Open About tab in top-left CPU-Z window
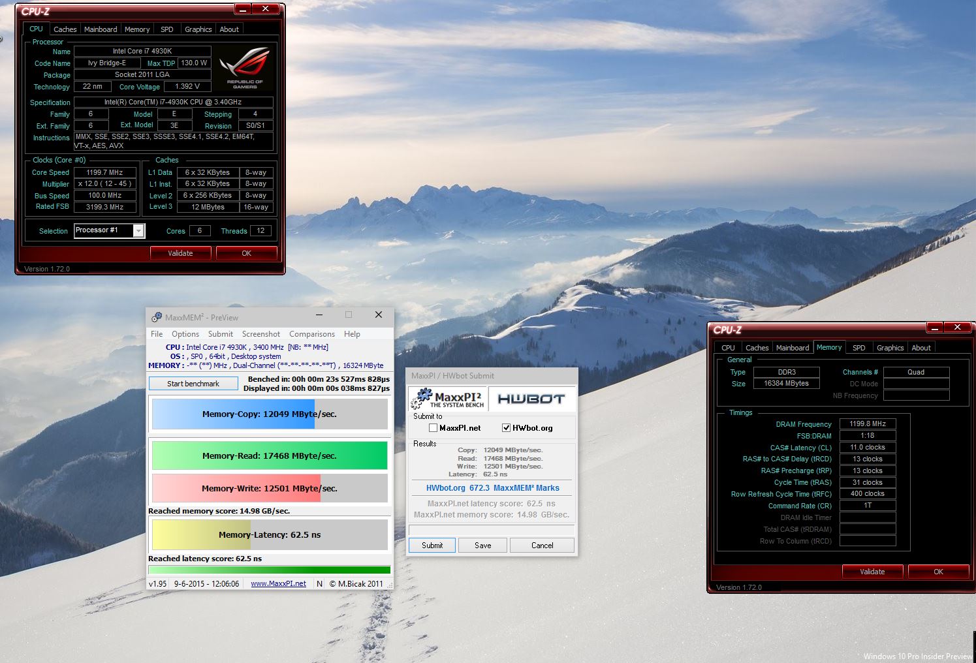Image resolution: width=976 pixels, height=663 pixels. tap(229, 29)
